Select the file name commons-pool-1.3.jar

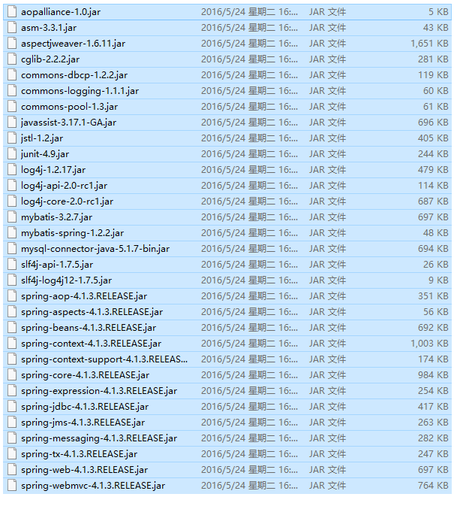tap(70, 107)
